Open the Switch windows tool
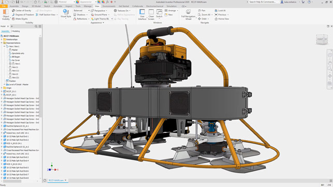Image resolution: width=333 pixels, height=187 pixels. click(160, 14)
